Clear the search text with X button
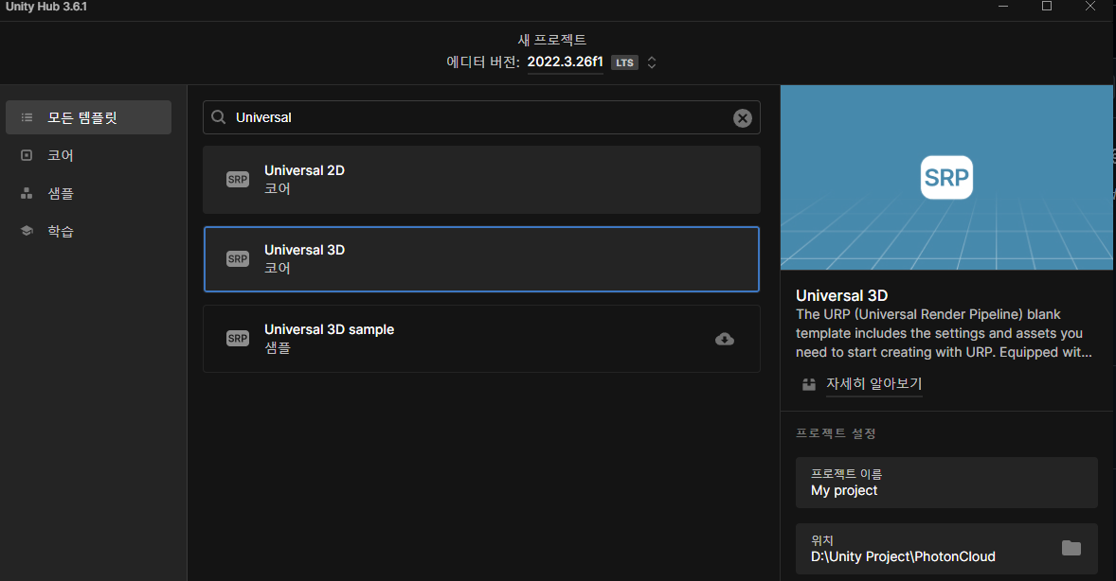Screen dimensions: 1116x581 click(x=743, y=118)
